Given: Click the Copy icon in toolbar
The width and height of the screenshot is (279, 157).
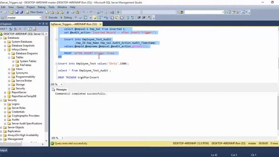Looking at the screenshot, I should 72,12.
